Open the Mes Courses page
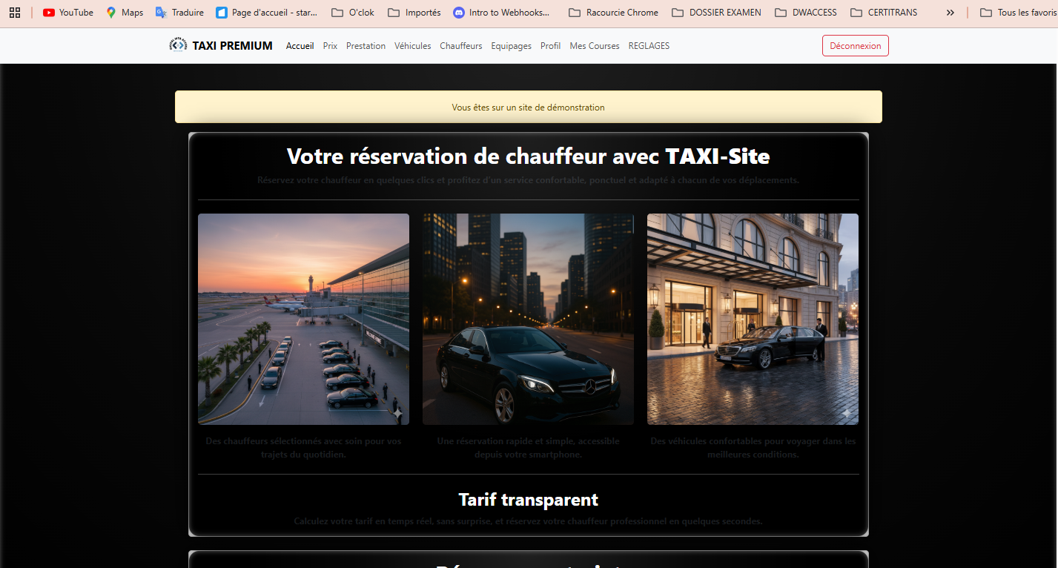Viewport: 1058px width, 568px height. click(x=594, y=45)
